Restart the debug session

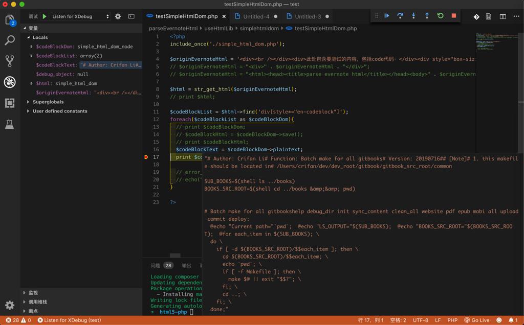pos(440,16)
